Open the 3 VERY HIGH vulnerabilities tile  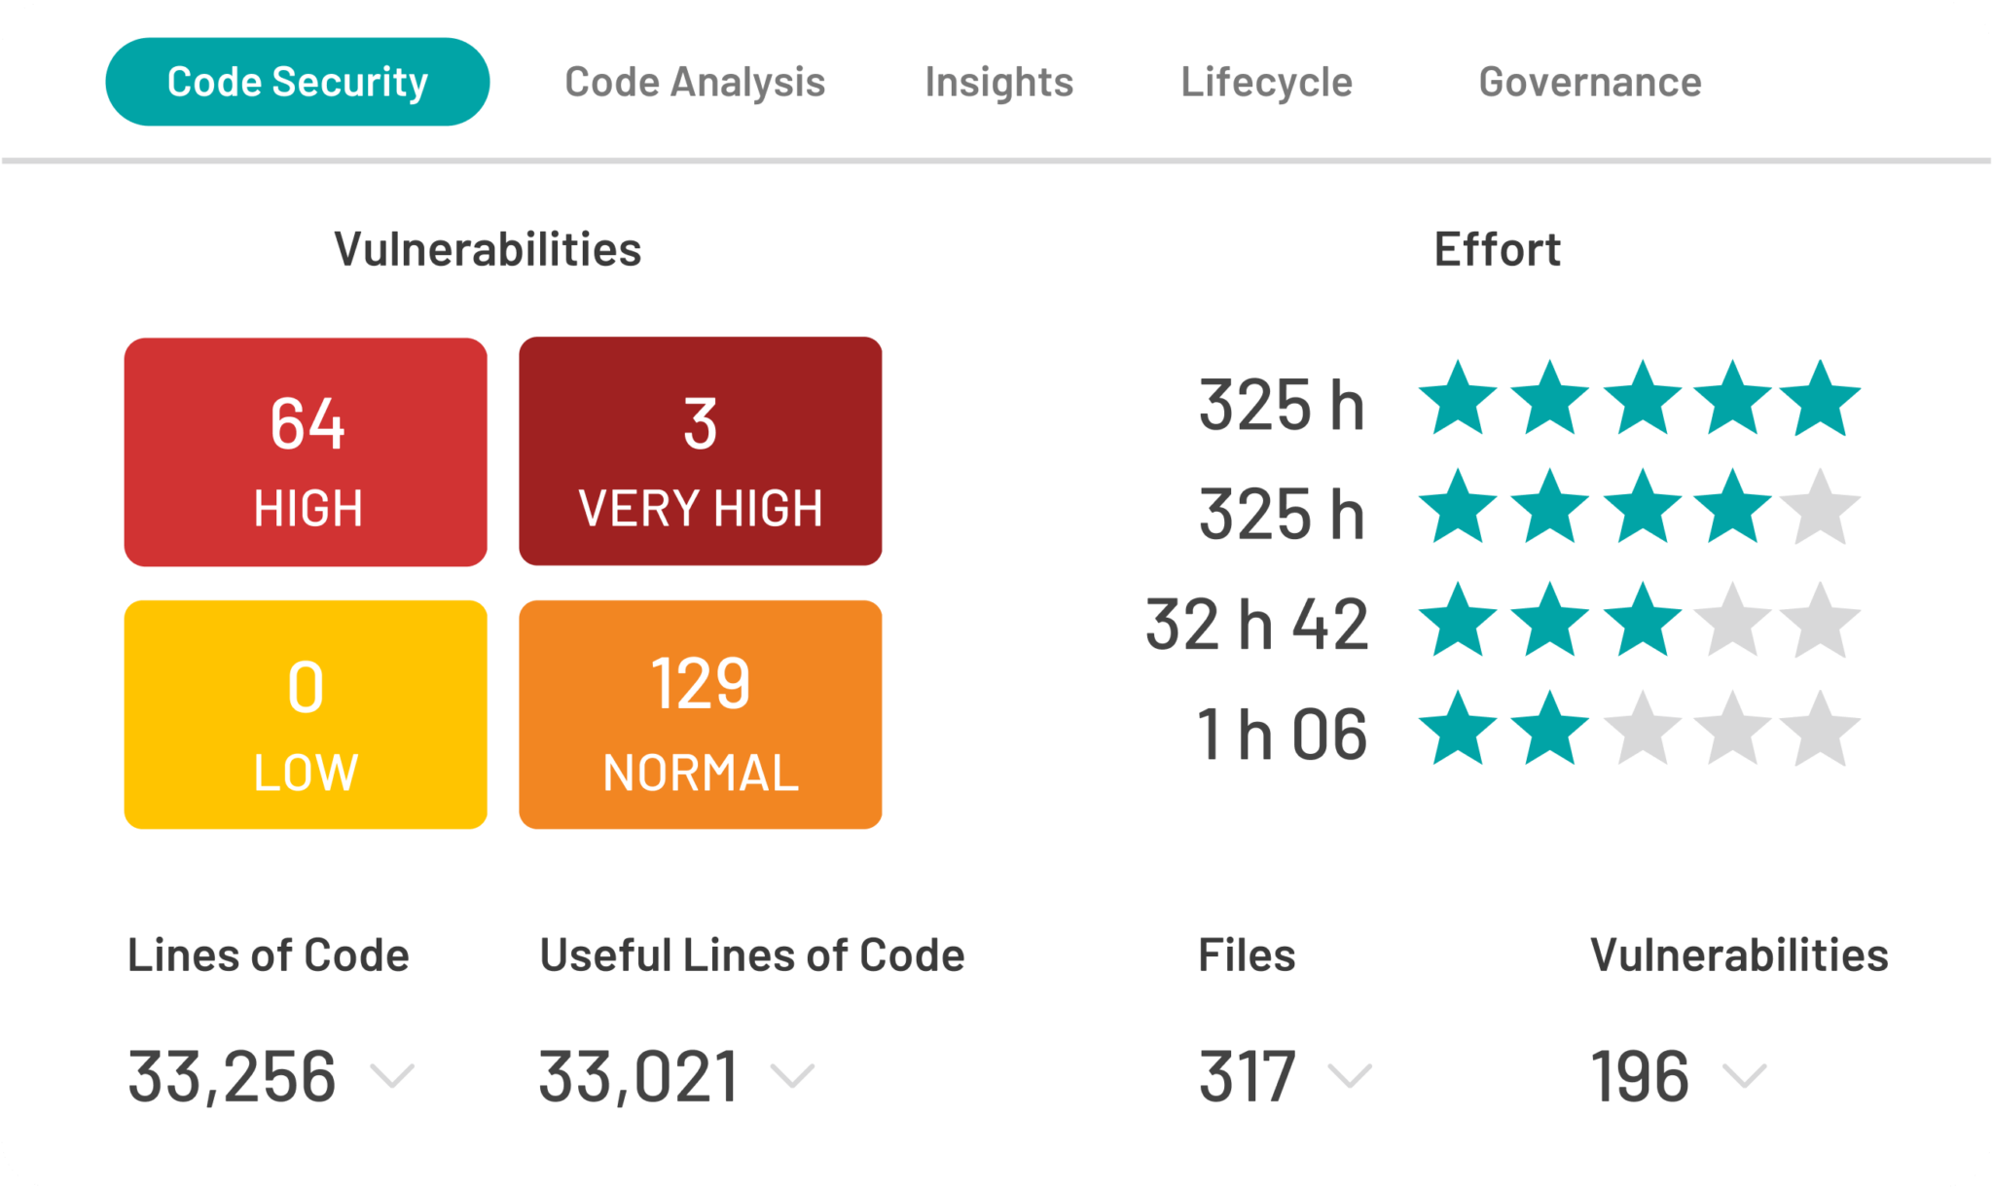pos(700,451)
